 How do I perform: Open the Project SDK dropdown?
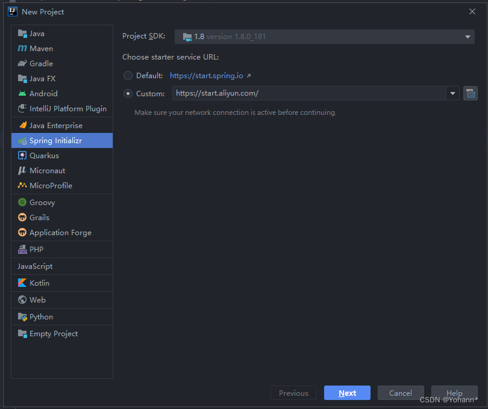pyautogui.click(x=325, y=37)
